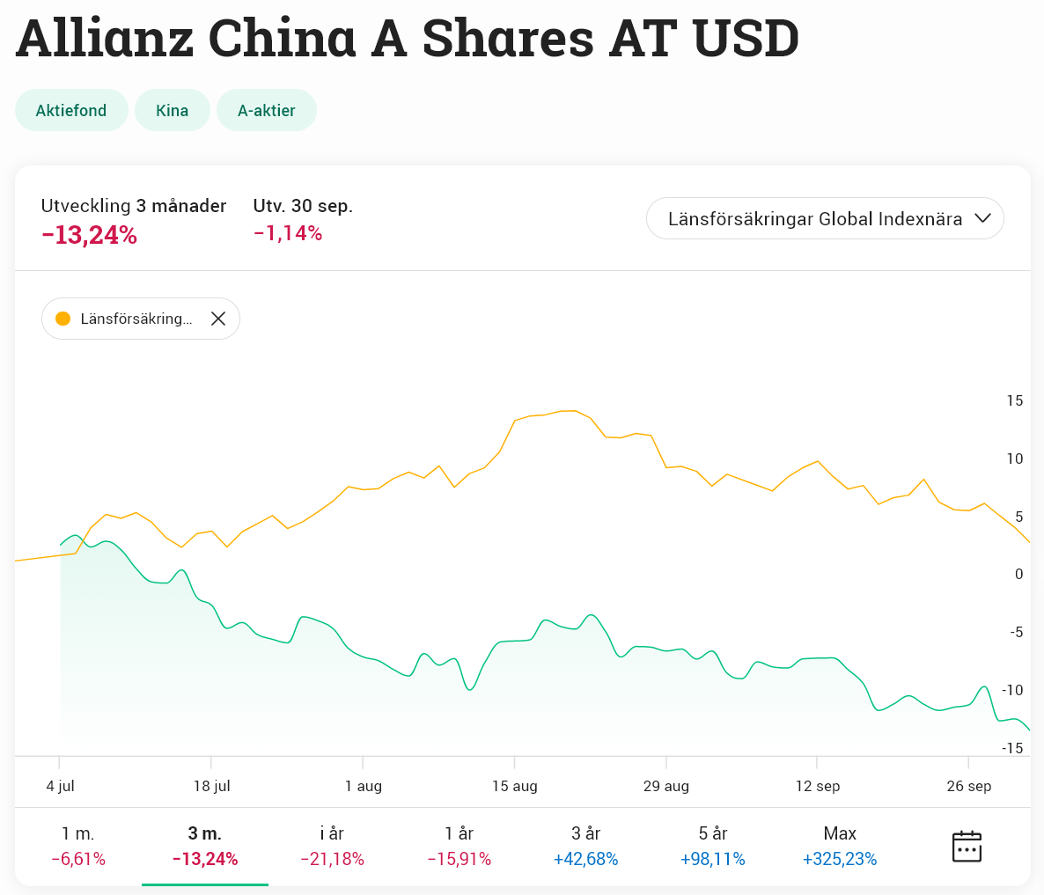Screen dimensions: 1044x895
Task: Switch to the 1 år period
Action: click(459, 846)
